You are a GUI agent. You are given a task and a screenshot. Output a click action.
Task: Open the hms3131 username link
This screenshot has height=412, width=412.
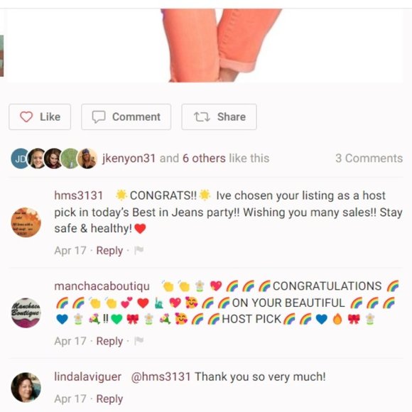(79, 195)
